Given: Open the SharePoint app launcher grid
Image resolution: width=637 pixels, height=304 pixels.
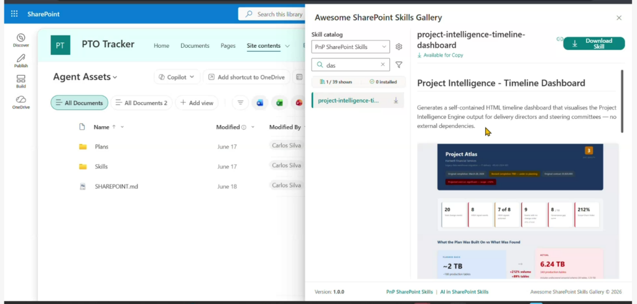Looking at the screenshot, I should click(14, 14).
